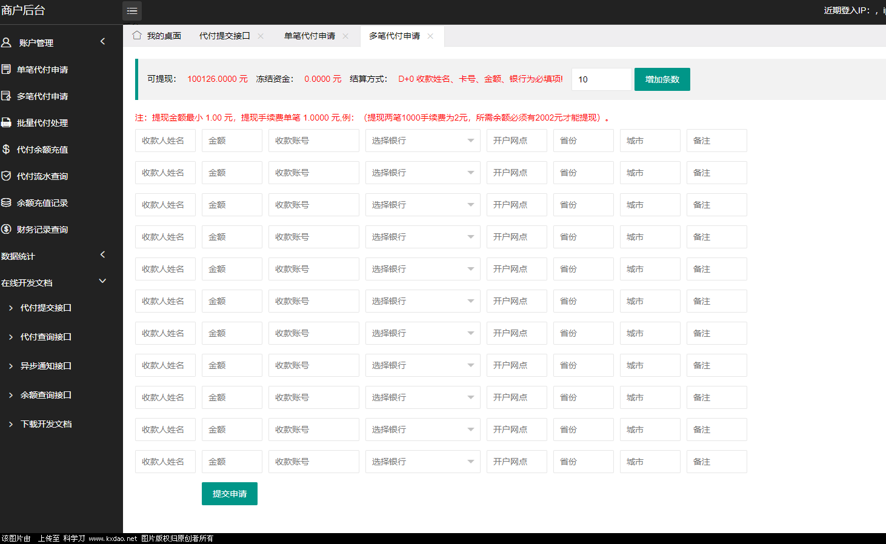Click the fourth row 收款人姓名 field
The width and height of the screenshot is (886, 544).
pyautogui.click(x=165, y=237)
